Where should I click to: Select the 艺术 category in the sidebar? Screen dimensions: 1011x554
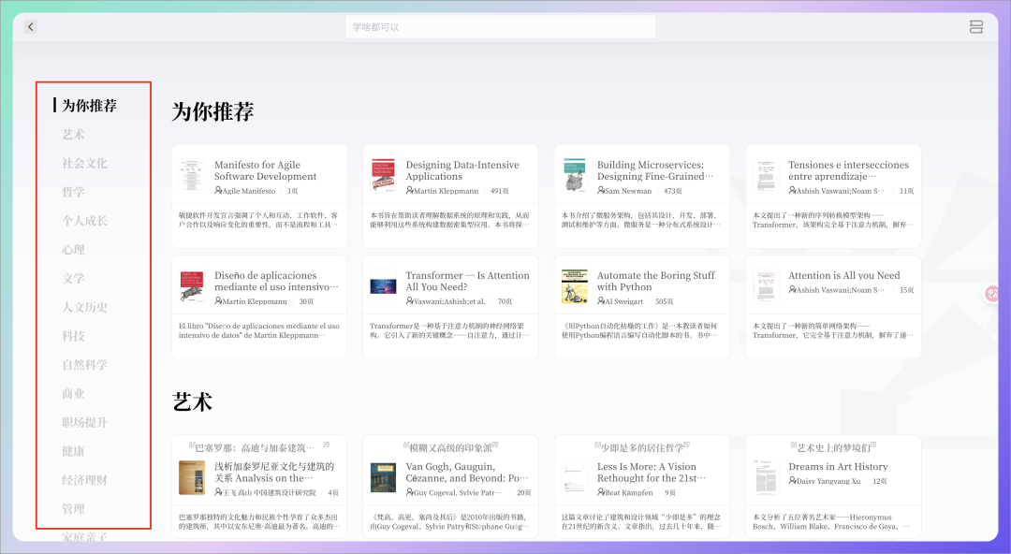tap(73, 134)
